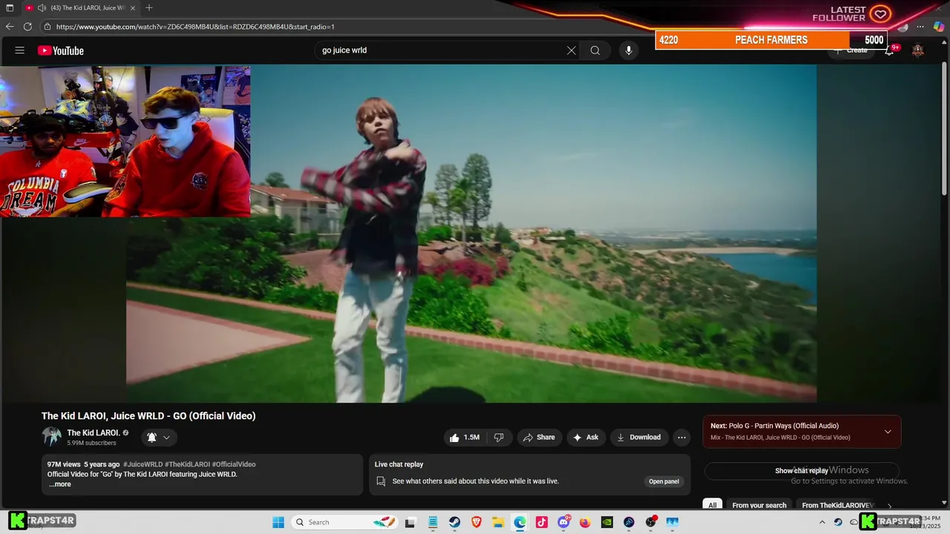Open Steam from the taskbar
The width and height of the screenshot is (950, 534).
click(454, 522)
